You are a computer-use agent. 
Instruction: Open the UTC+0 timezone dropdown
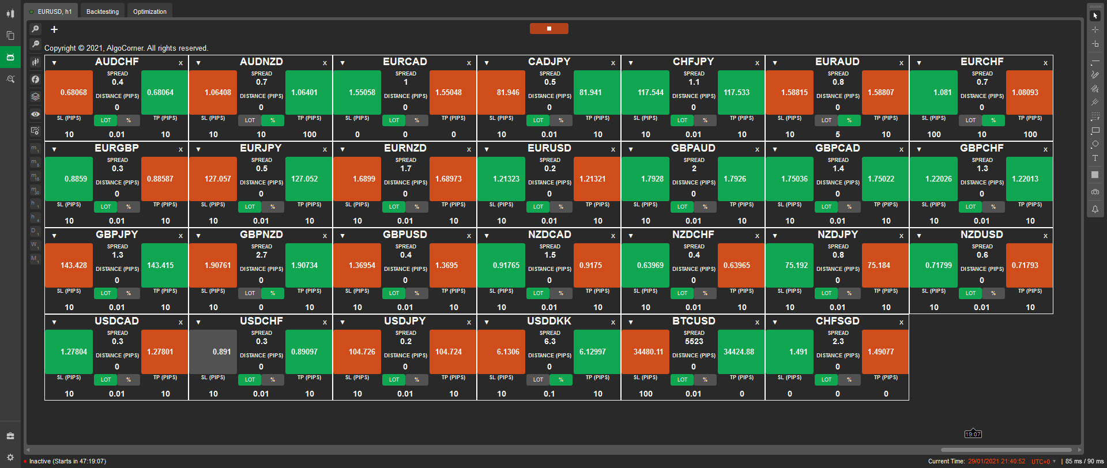pyautogui.click(x=1044, y=461)
